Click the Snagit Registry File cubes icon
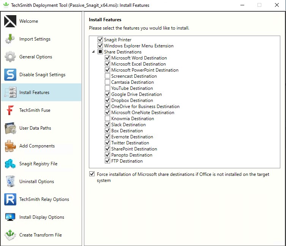 pos(10,164)
